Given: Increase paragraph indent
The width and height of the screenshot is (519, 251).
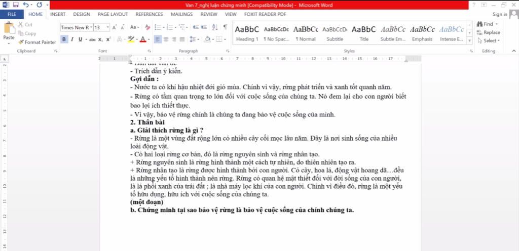Looking at the screenshot, I should 204,27.
